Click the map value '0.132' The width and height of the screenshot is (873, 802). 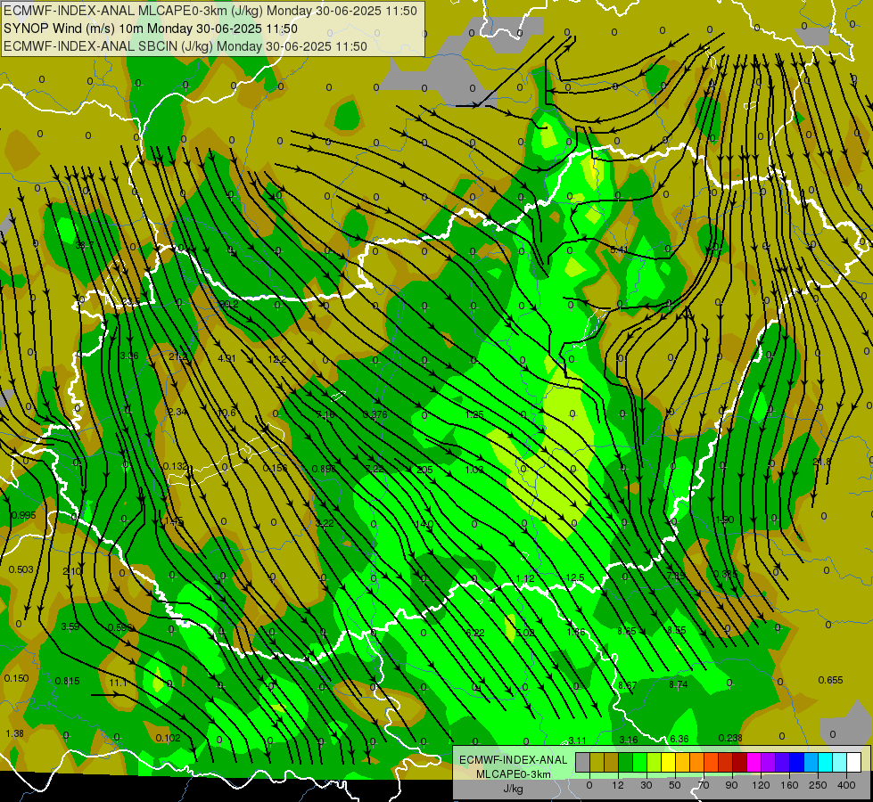pyautogui.click(x=176, y=466)
